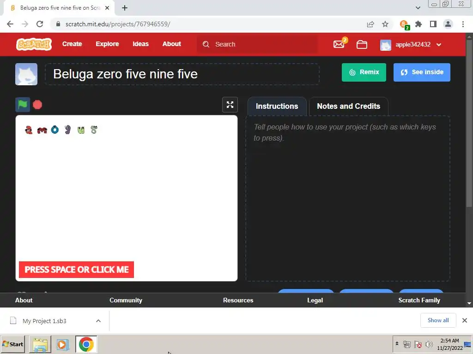Image resolution: width=473 pixels, height=354 pixels.
Task: Open the Chrome profile icon
Action: pos(448,24)
